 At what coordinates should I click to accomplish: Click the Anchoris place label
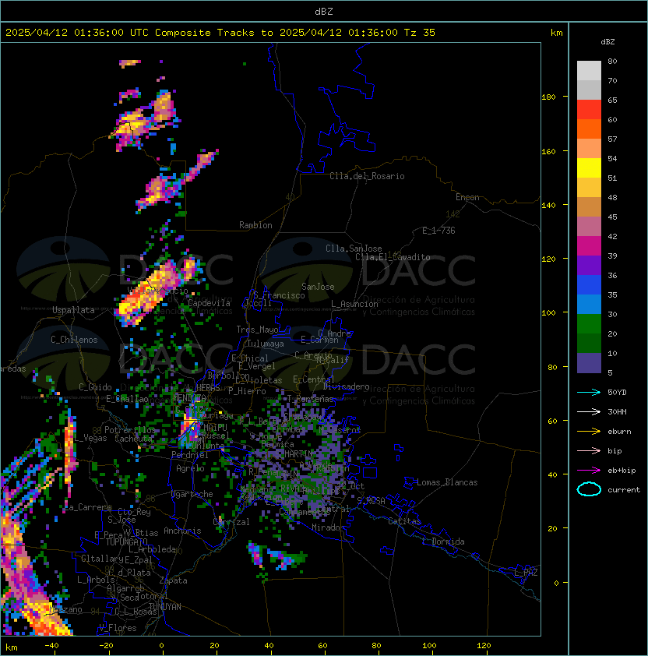[x=182, y=531]
